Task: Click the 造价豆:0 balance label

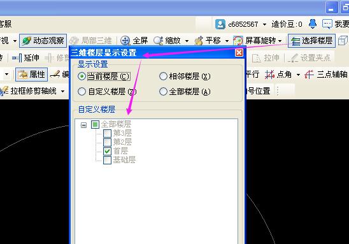Action: [287, 24]
